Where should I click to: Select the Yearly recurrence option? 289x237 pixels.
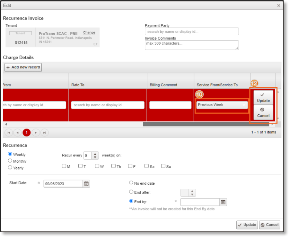10,167
